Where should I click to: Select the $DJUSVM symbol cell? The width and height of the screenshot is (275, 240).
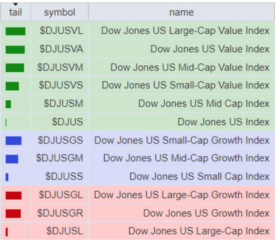pos(60,67)
